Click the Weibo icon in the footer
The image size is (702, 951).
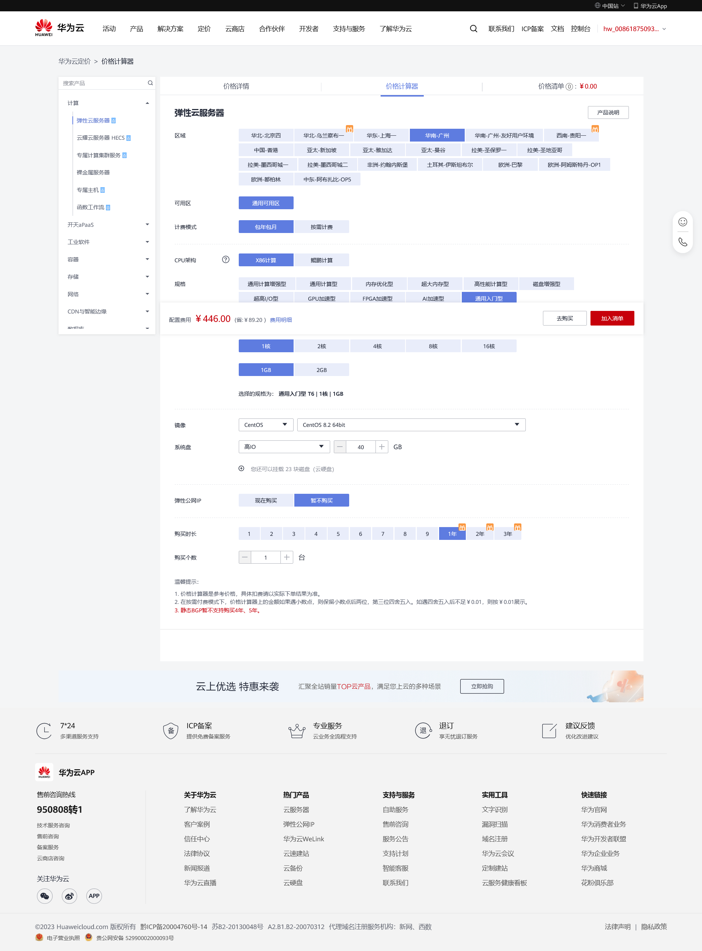(x=69, y=896)
